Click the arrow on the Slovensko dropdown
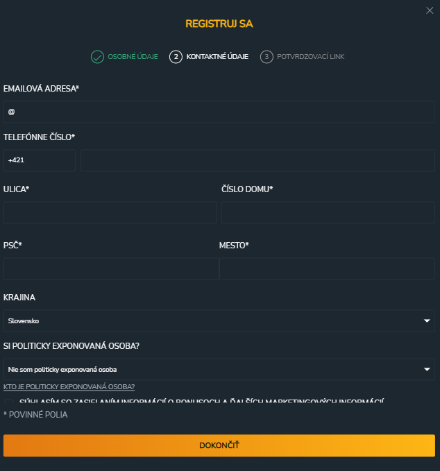This screenshot has height=471, width=440. 427,321
